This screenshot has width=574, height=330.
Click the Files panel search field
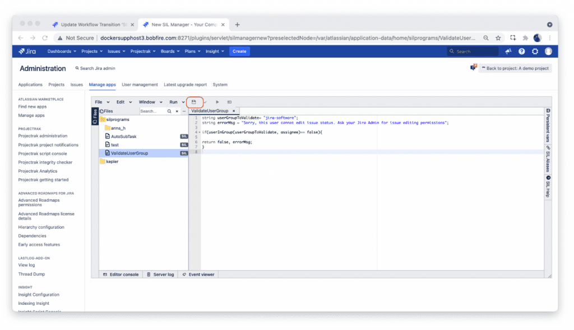[152, 111]
